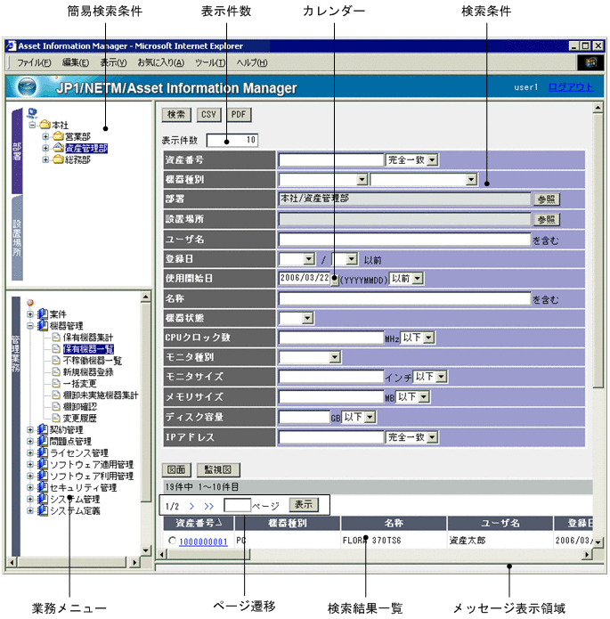Open the ヘルプ(H) menu
The height and width of the screenshot is (619, 610).
coord(252,62)
